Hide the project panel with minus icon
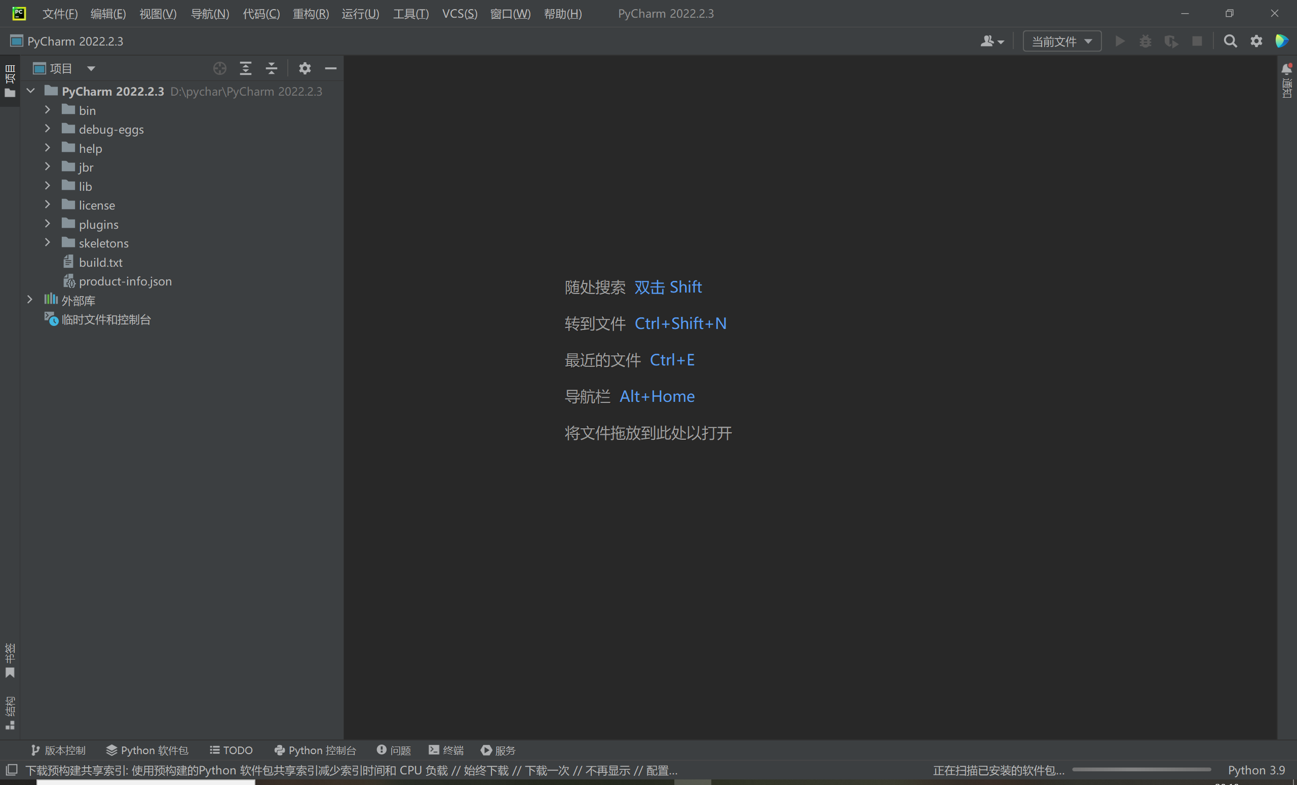This screenshot has width=1297, height=785. point(330,68)
